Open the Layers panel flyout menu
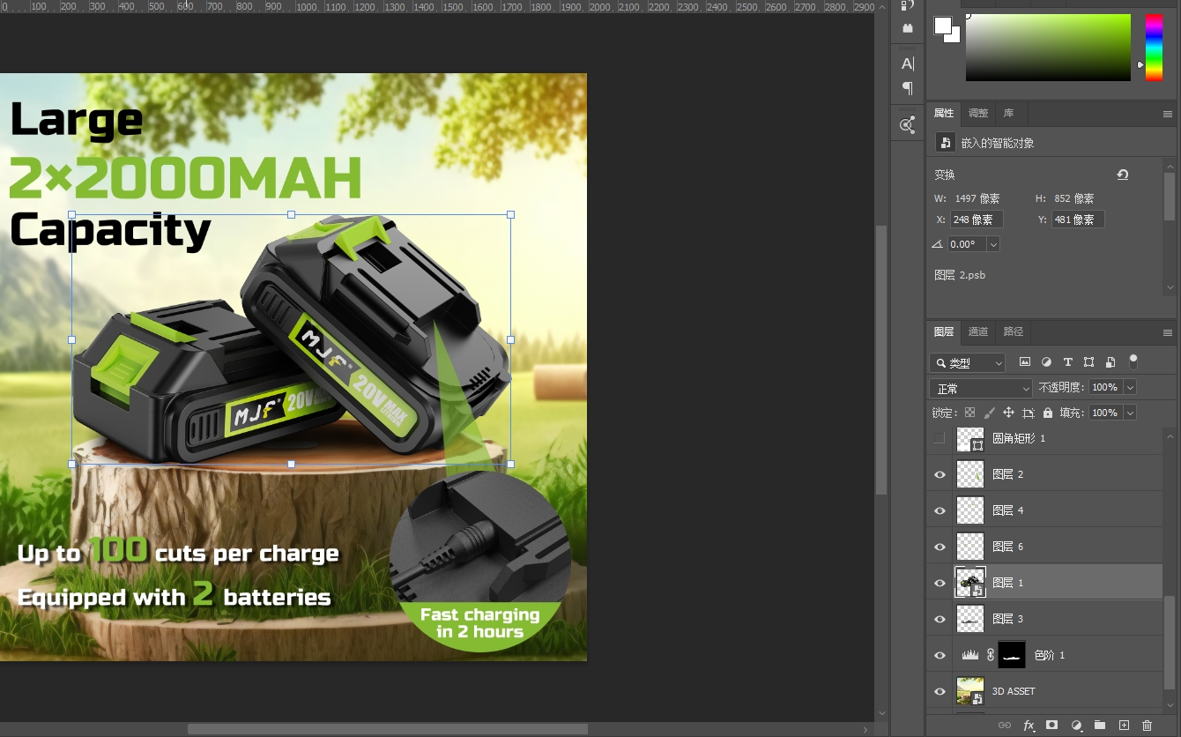This screenshot has height=737, width=1181. (1168, 332)
